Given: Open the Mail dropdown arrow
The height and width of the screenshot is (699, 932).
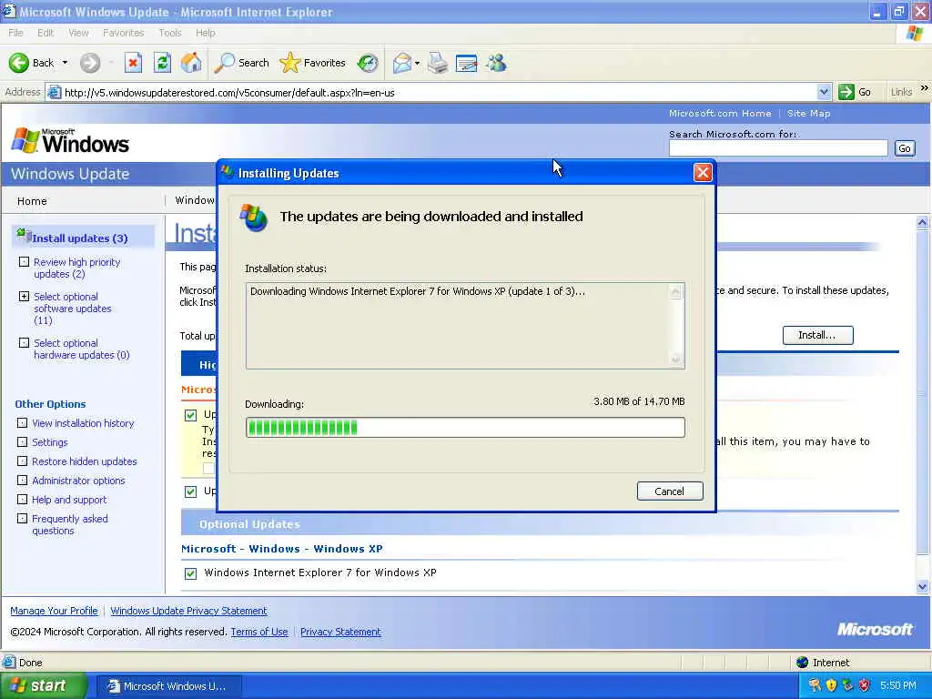Looking at the screenshot, I should click(x=417, y=63).
